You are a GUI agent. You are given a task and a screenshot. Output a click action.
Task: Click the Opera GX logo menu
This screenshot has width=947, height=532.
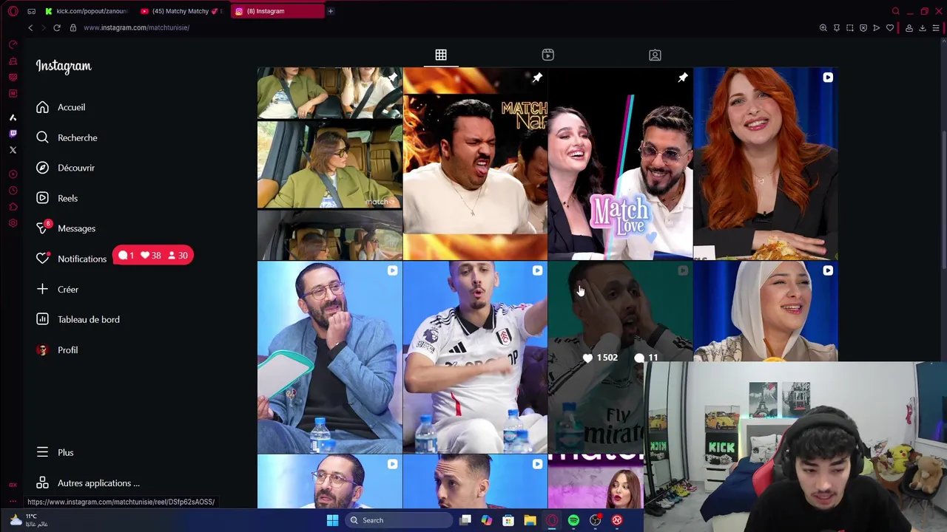pyautogui.click(x=13, y=11)
